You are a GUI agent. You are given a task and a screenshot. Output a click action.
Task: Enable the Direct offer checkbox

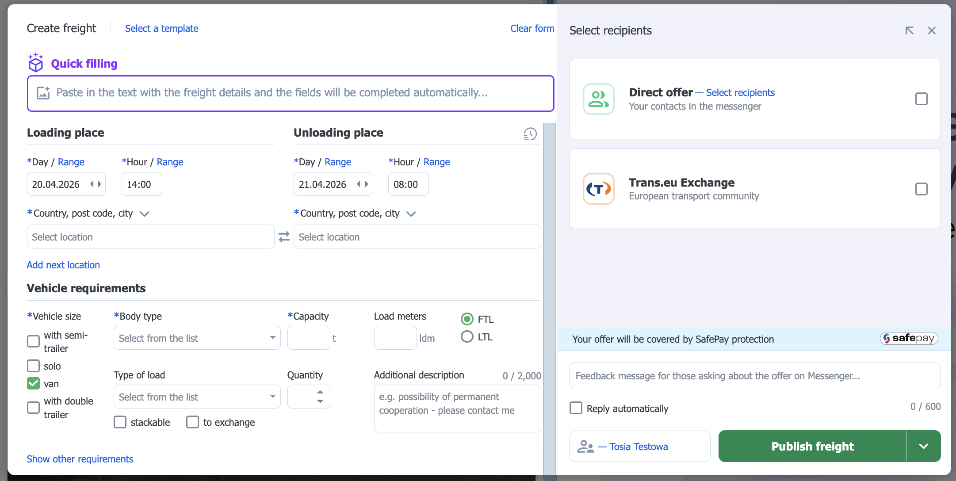coord(921,99)
